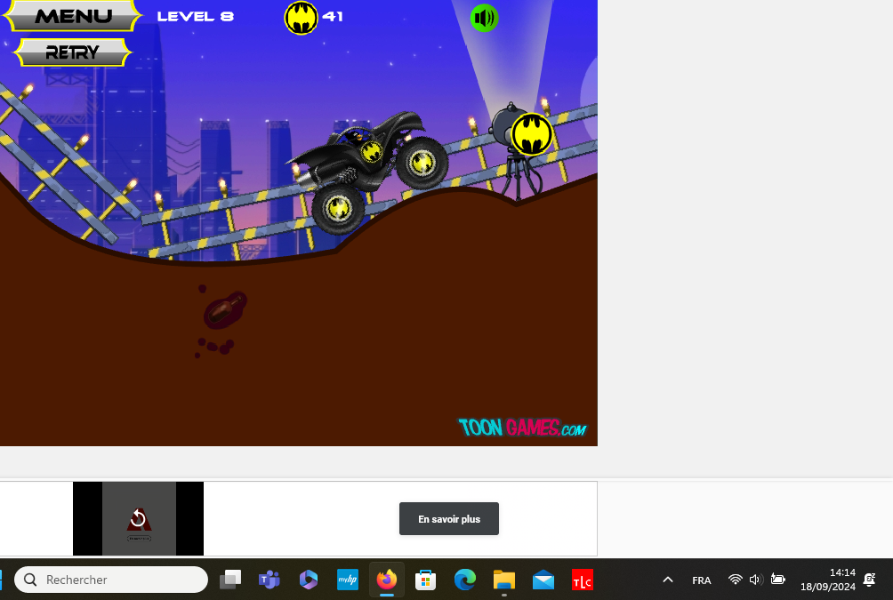Open the clock showing 14:14 18/09/2024
This screenshot has height=600, width=893.
tap(828, 580)
